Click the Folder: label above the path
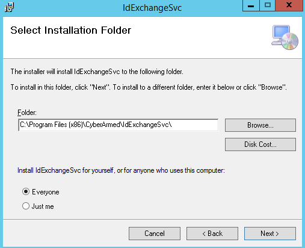305x248 pixels. coord(27,113)
